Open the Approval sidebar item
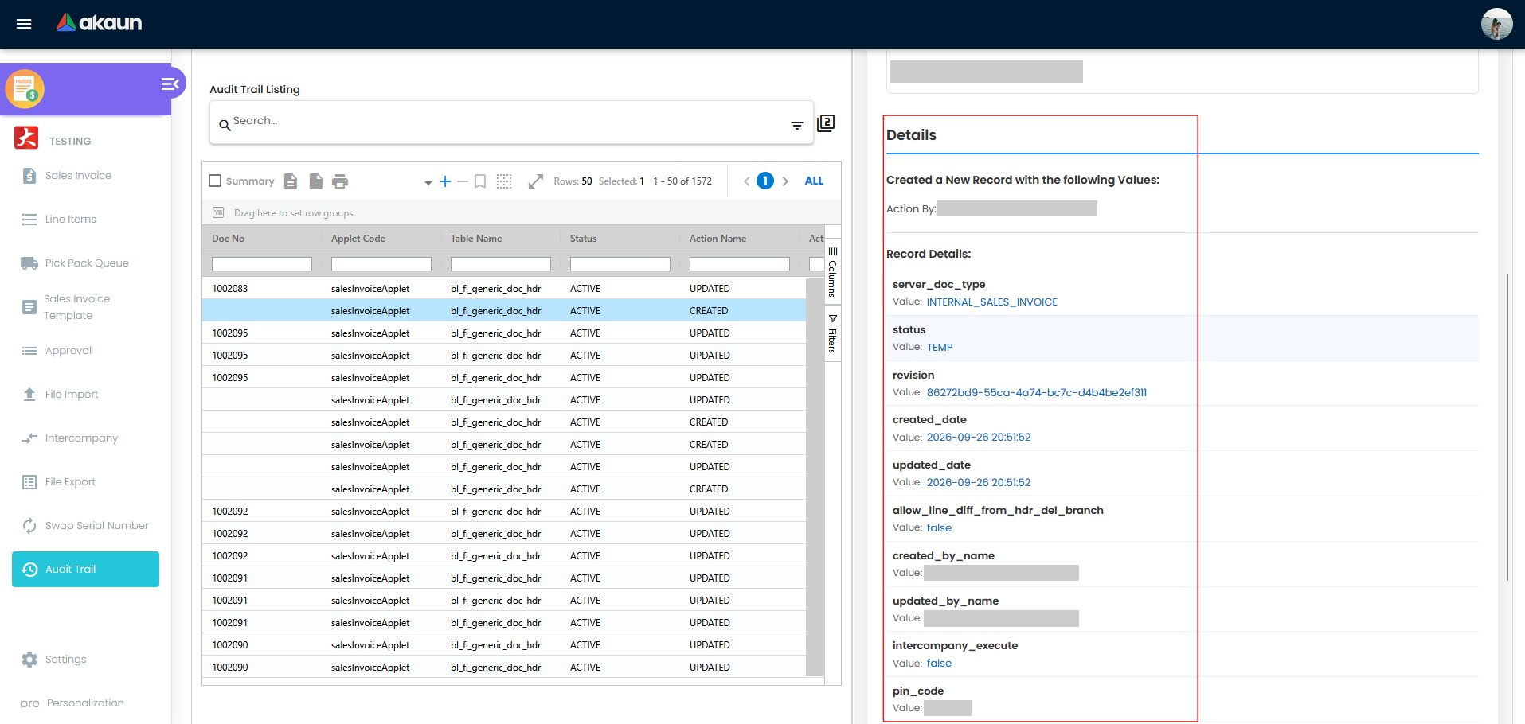 click(x=68, y=351)
